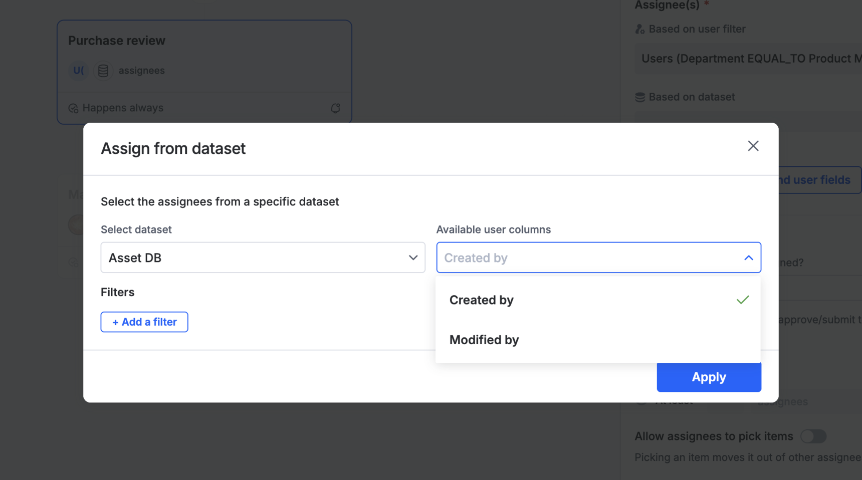Click the Happens always condition icon
Image resolution: width=862 pixels, height=480 pixels.
click(x=73, y=108)
